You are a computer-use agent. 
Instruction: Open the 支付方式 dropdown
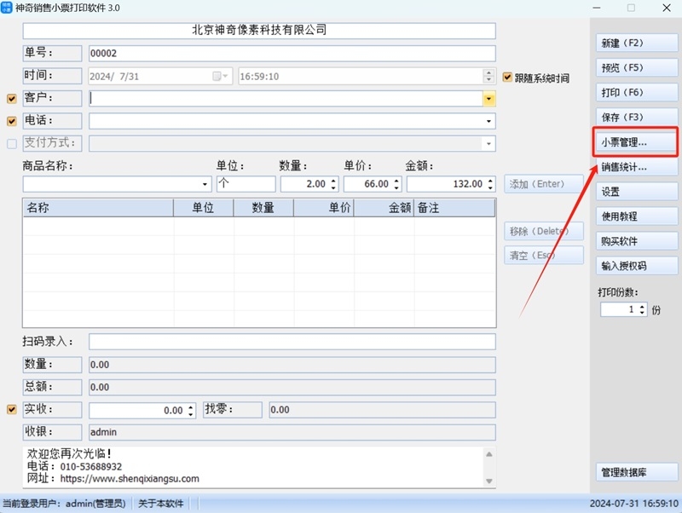(x=488, y=144)
